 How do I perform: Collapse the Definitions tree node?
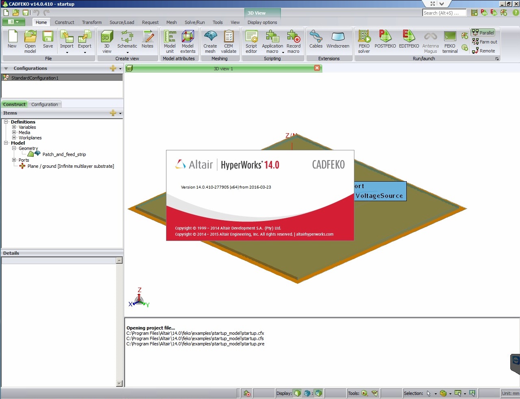click(6, 122)
